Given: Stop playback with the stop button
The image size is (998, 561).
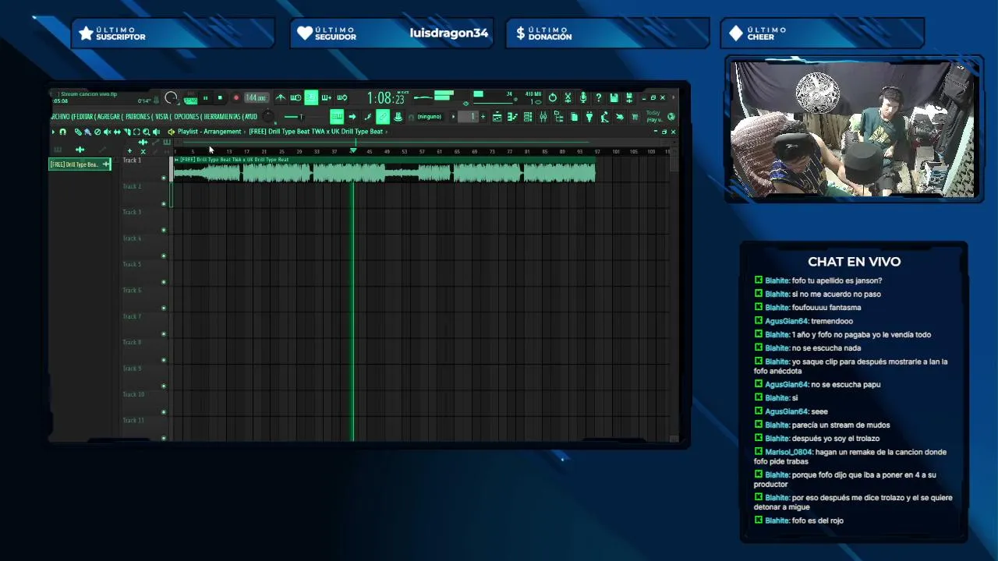Looking at the screenshot, I should 220,97.
